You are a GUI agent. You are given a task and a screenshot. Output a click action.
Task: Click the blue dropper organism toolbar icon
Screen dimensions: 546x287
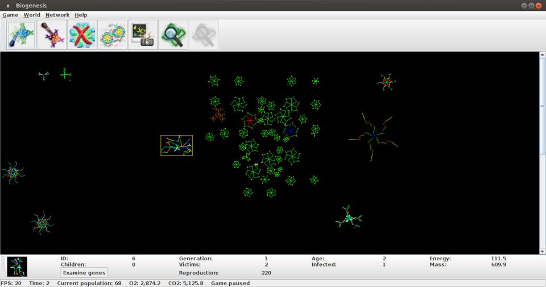point(22,35)
